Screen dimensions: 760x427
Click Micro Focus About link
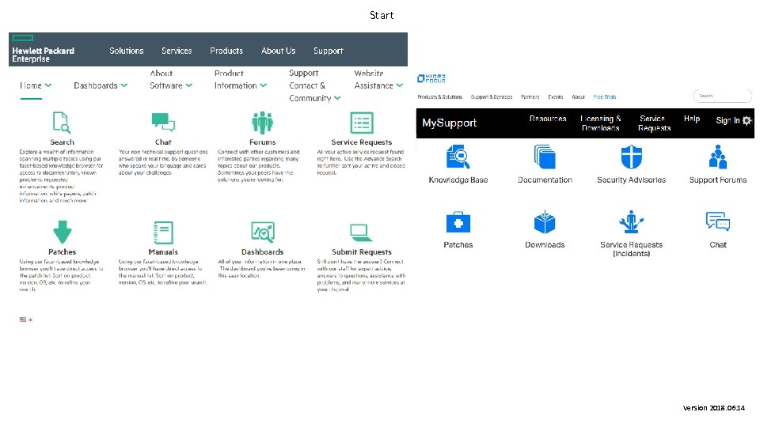point(578,96)
